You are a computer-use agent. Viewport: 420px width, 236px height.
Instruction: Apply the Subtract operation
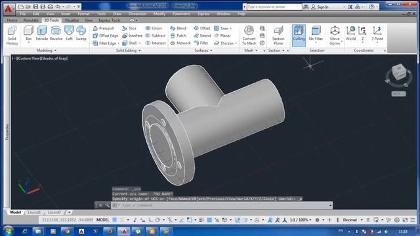tap(156, 35)
